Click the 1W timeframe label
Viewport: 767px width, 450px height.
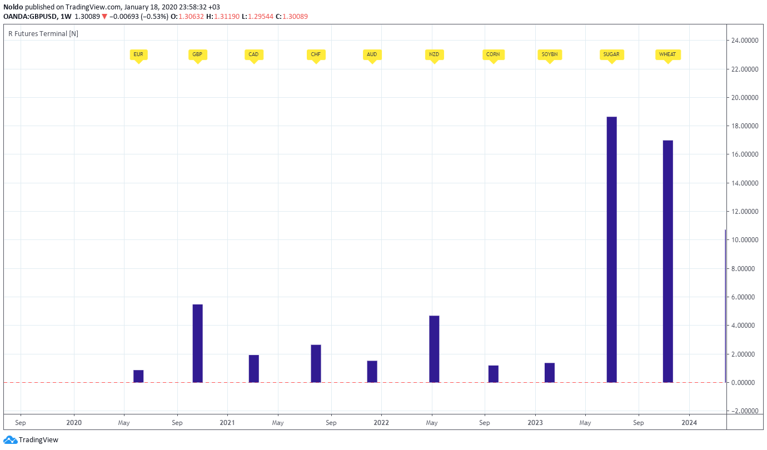coord(66,16)
